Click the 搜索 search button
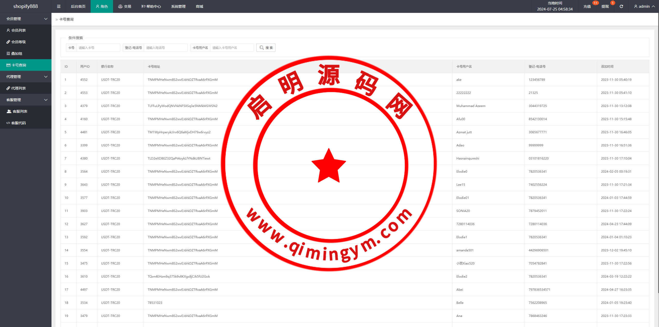Image resolution: width=659 pixels, height=327 pixels. 266,48
